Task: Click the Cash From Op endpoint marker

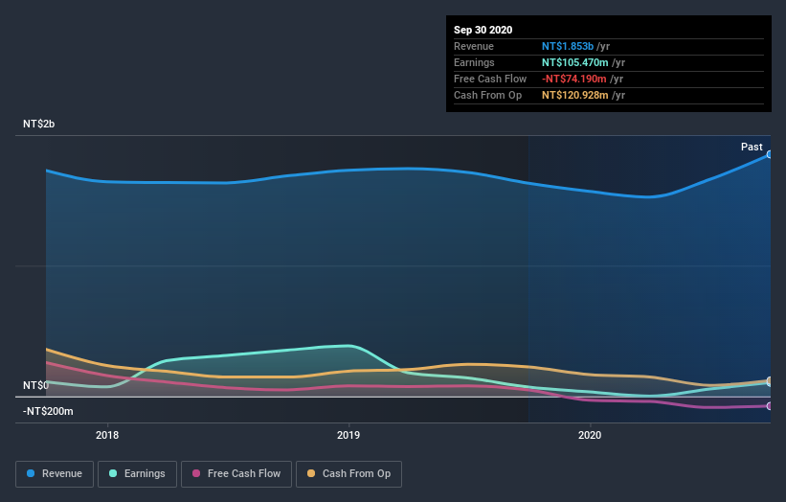Action: point(770,380)
